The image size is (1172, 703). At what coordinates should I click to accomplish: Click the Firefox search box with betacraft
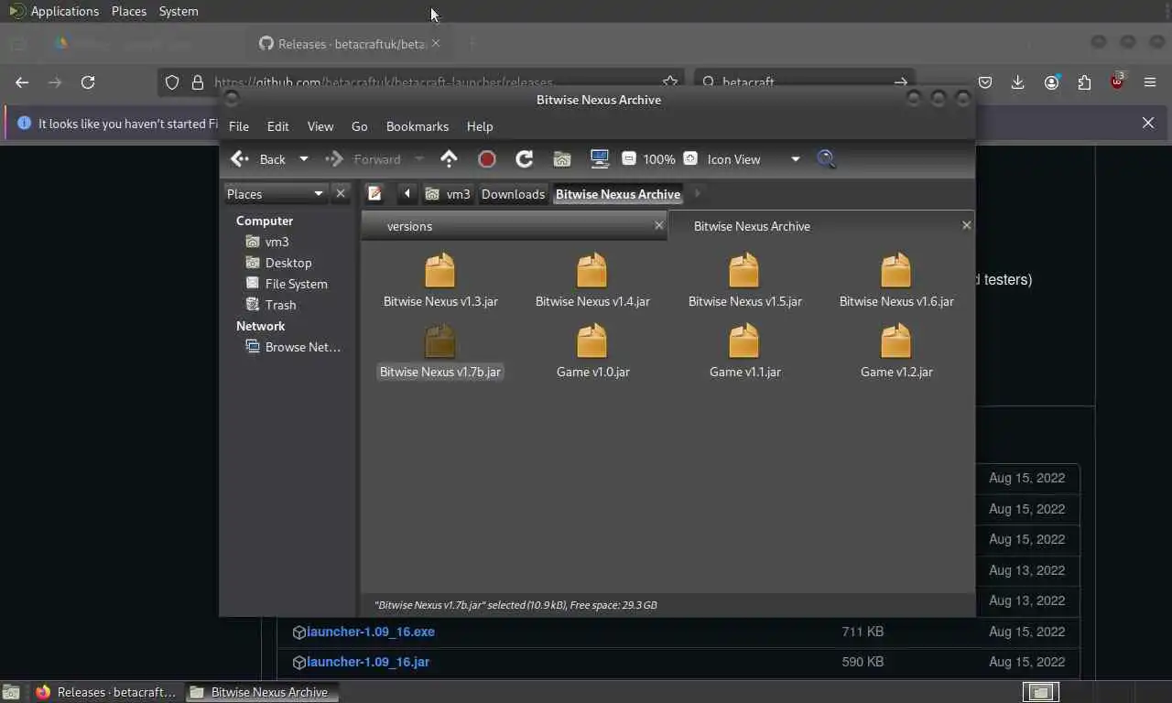[805, 82]
